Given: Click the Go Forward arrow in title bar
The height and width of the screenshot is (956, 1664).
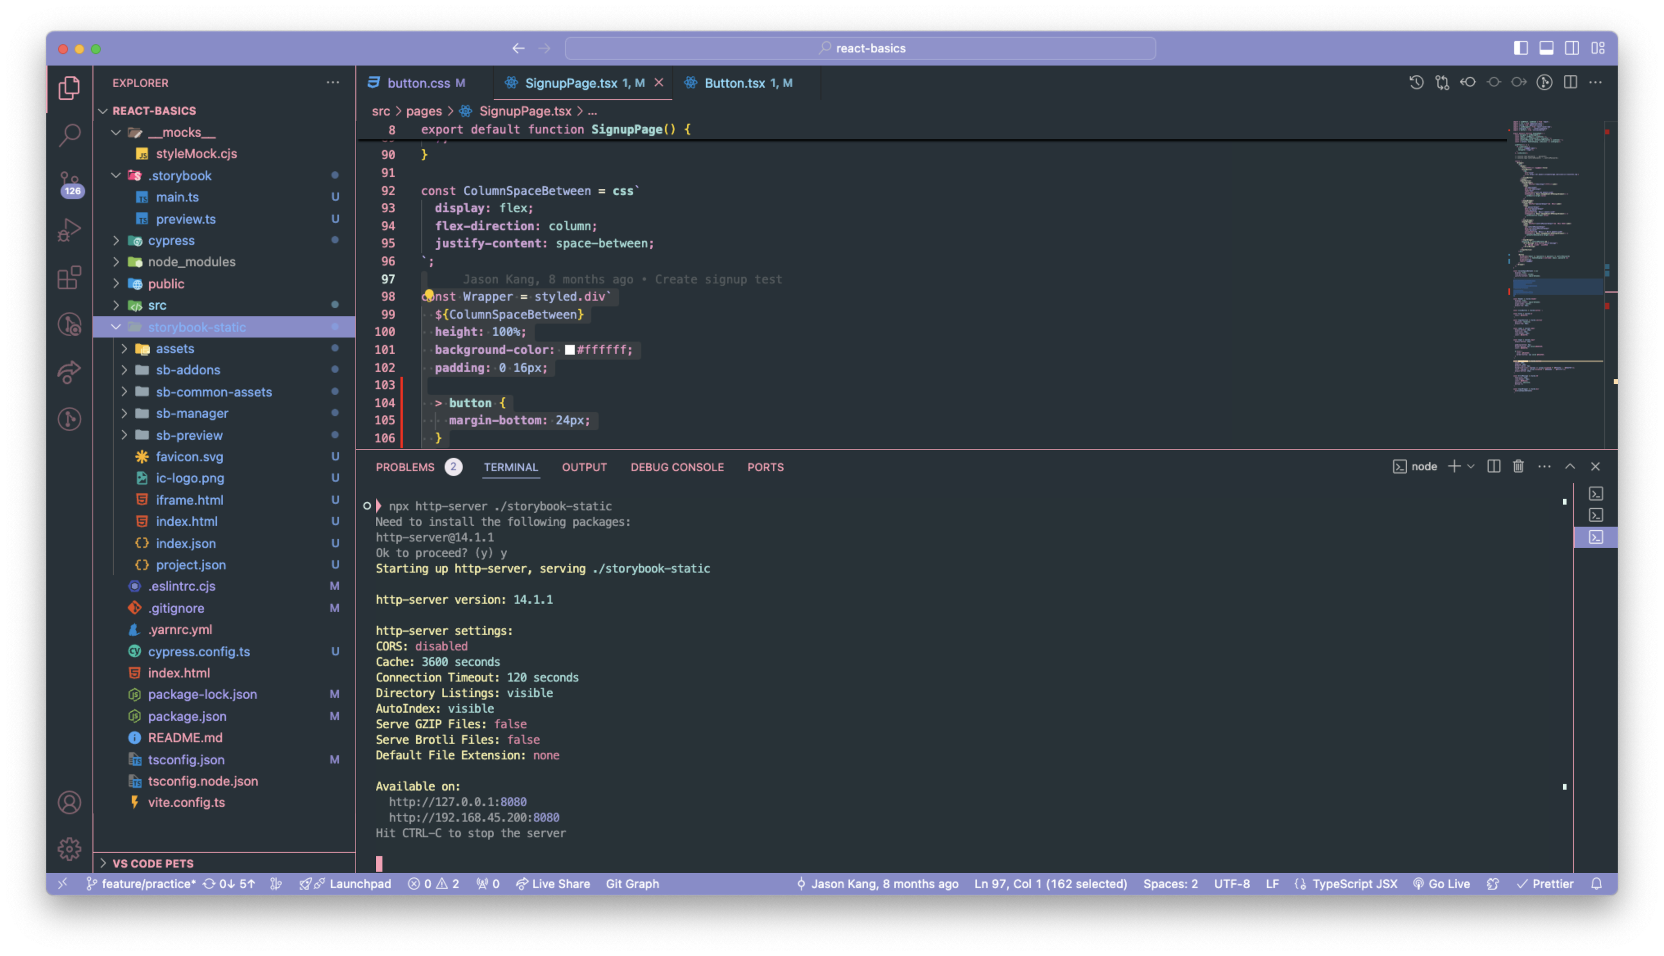Looking at the screenshot, I should 545,48.
